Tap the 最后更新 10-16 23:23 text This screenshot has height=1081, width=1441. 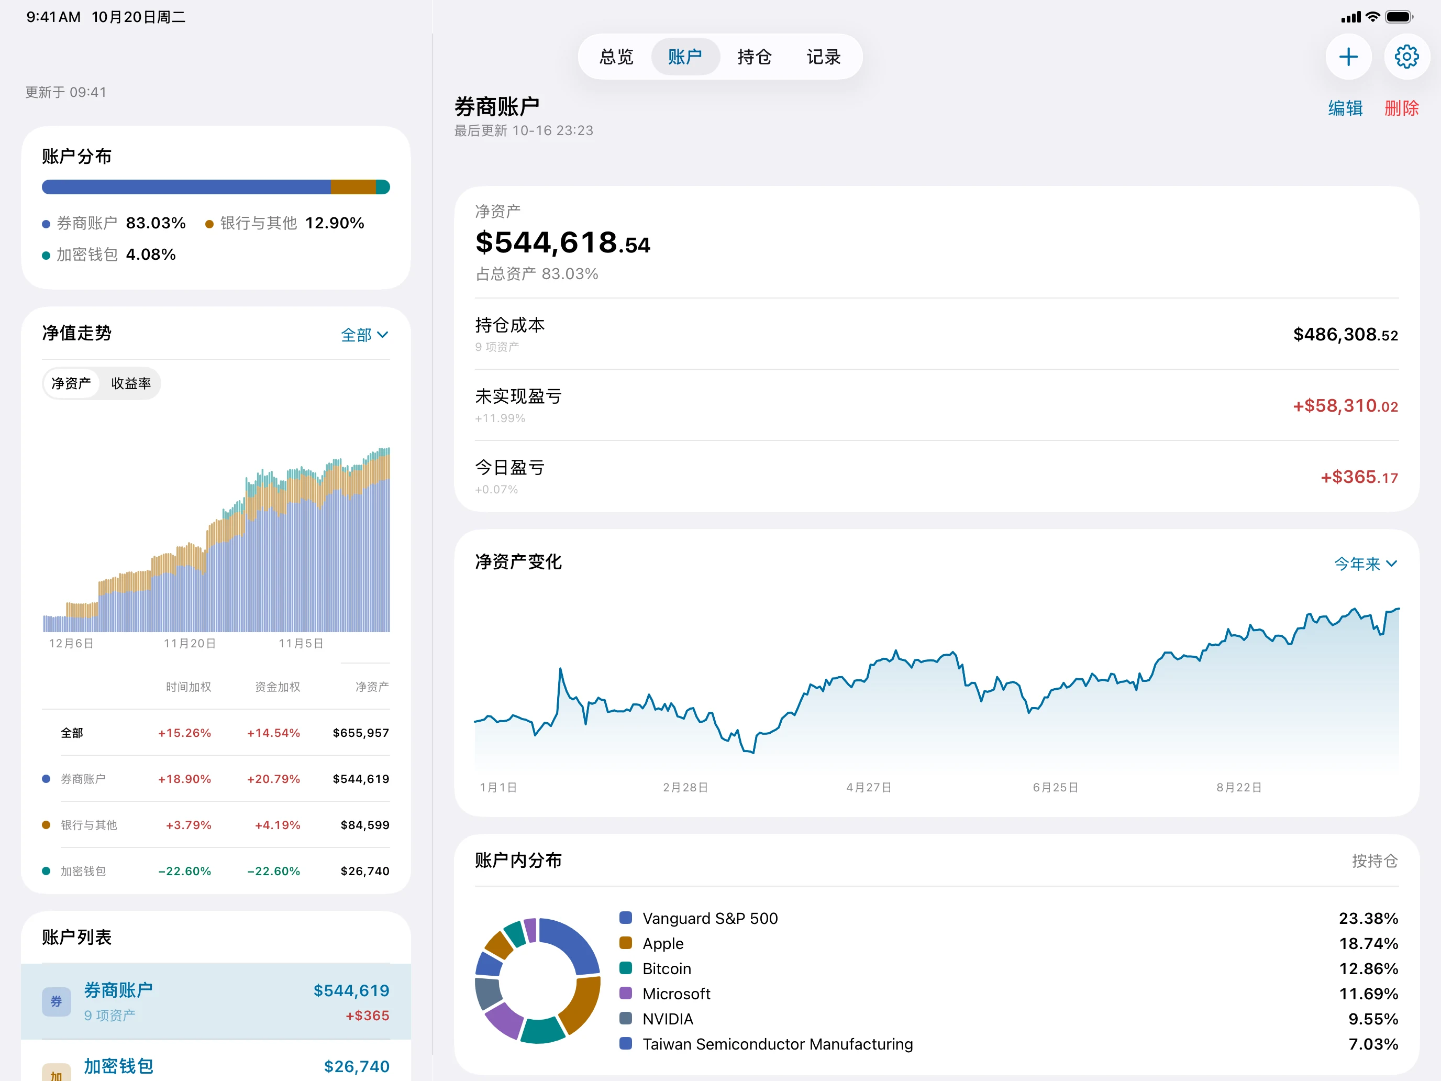point(524,130)
